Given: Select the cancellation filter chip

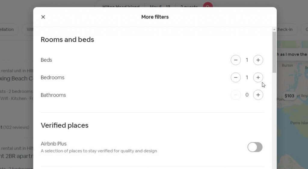Looking at the screenshot, I should (x=8, y=29).
